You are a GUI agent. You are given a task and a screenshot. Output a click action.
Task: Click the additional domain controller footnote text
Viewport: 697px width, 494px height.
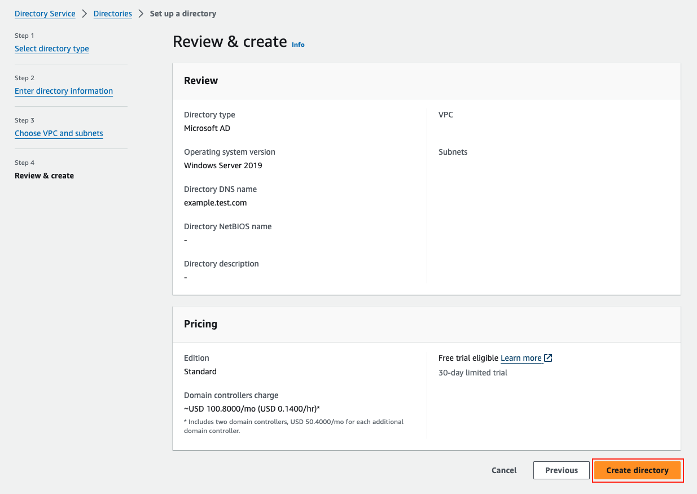293,426
